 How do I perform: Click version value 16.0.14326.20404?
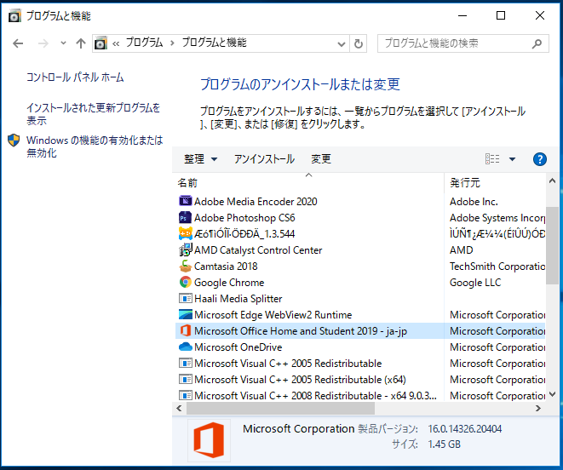(x=464, y=428)
